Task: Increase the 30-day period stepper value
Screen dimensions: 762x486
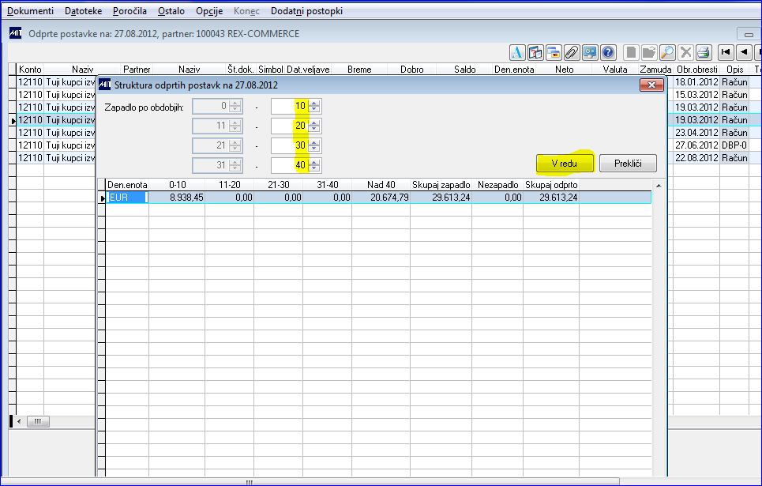Action: (x=314, y=141)
